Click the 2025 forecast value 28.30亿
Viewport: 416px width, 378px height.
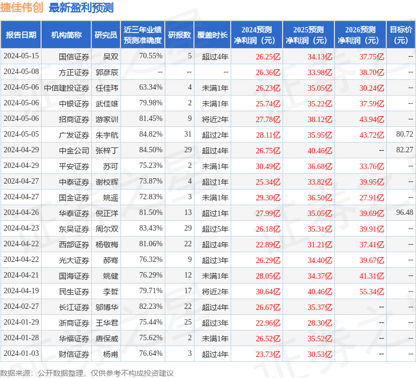point(320,323)
